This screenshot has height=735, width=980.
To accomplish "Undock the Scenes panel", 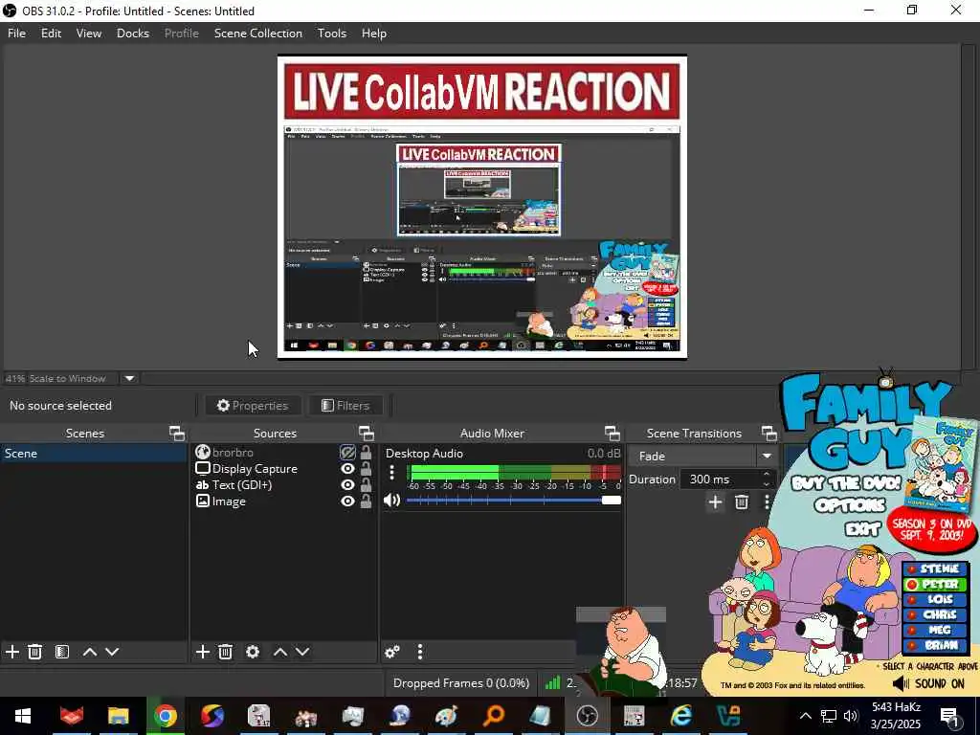I will (x=177, y=434).
